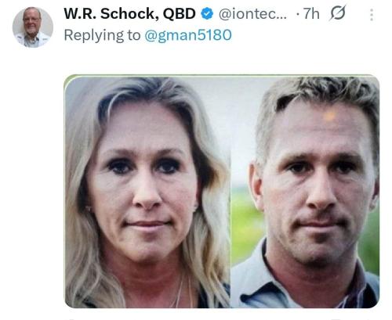Visit the @iontec... handle profile
The width and height of the screenshot is (392, 320).
[x=252, y=13]
